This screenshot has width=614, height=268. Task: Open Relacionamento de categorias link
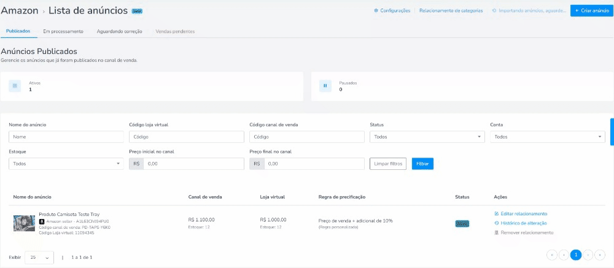[x=451, y=10]
